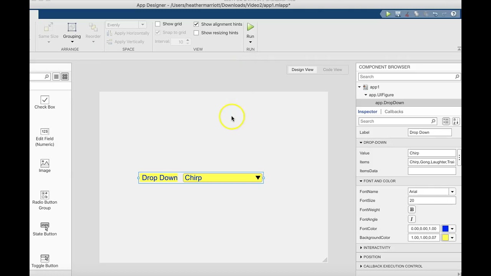Click the Label field containing Drop Down
491x276 pixels.
[x=430, y=132]
